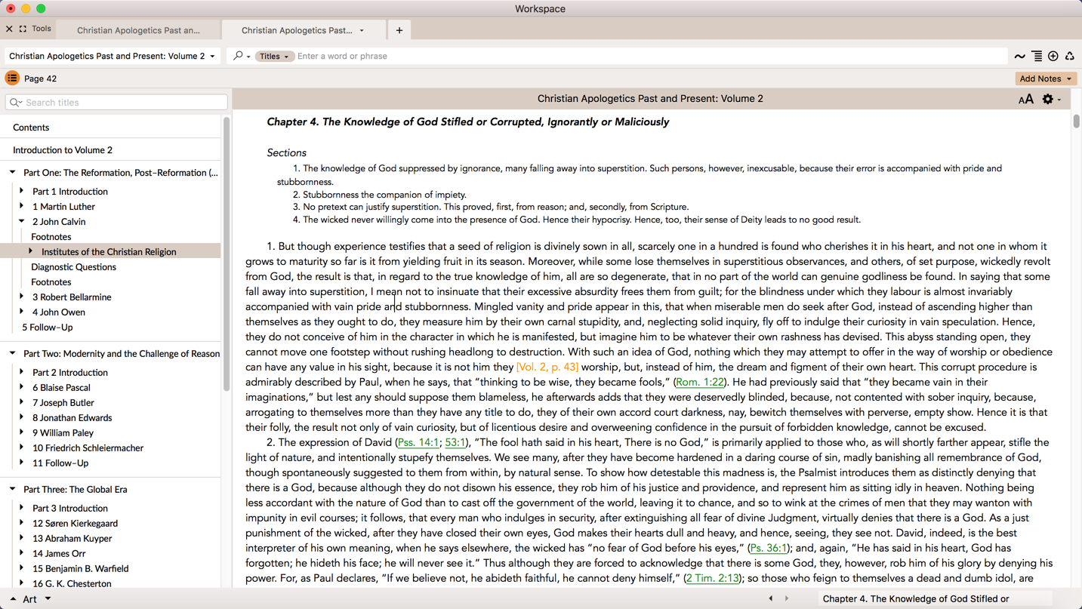Collapse Part One: The Reformation section

(13, 172)
